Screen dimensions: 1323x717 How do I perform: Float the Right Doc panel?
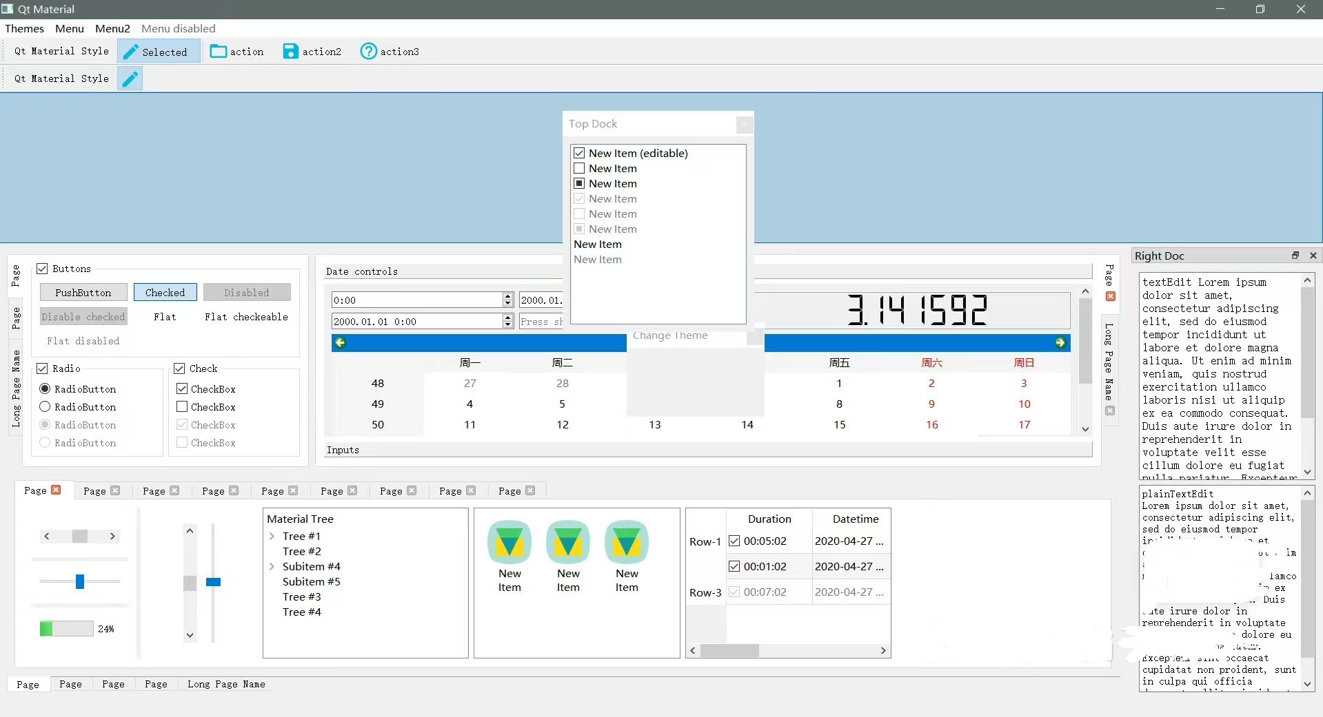1295,256
